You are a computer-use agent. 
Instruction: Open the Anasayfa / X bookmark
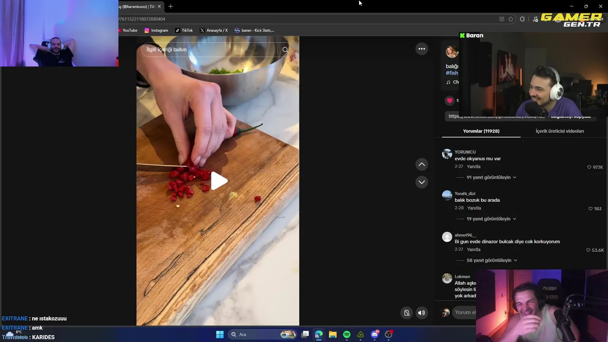click(x=214, y=30)
